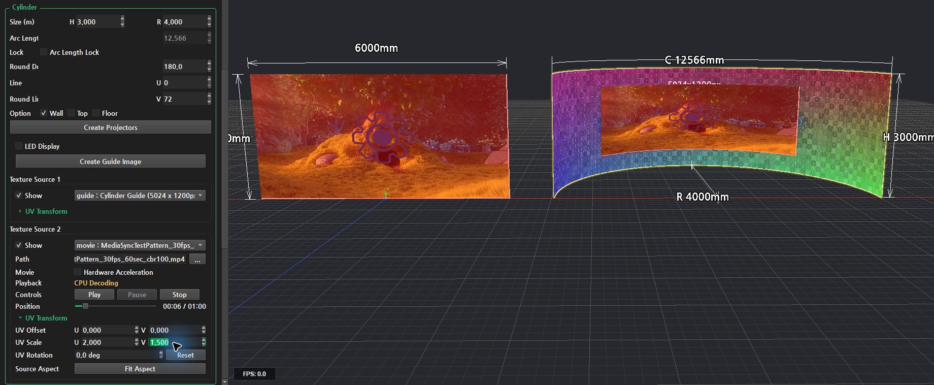Click the 'R 4000mm' dimension label
Viewport: 934px width, 385px height.
[703, 197]
